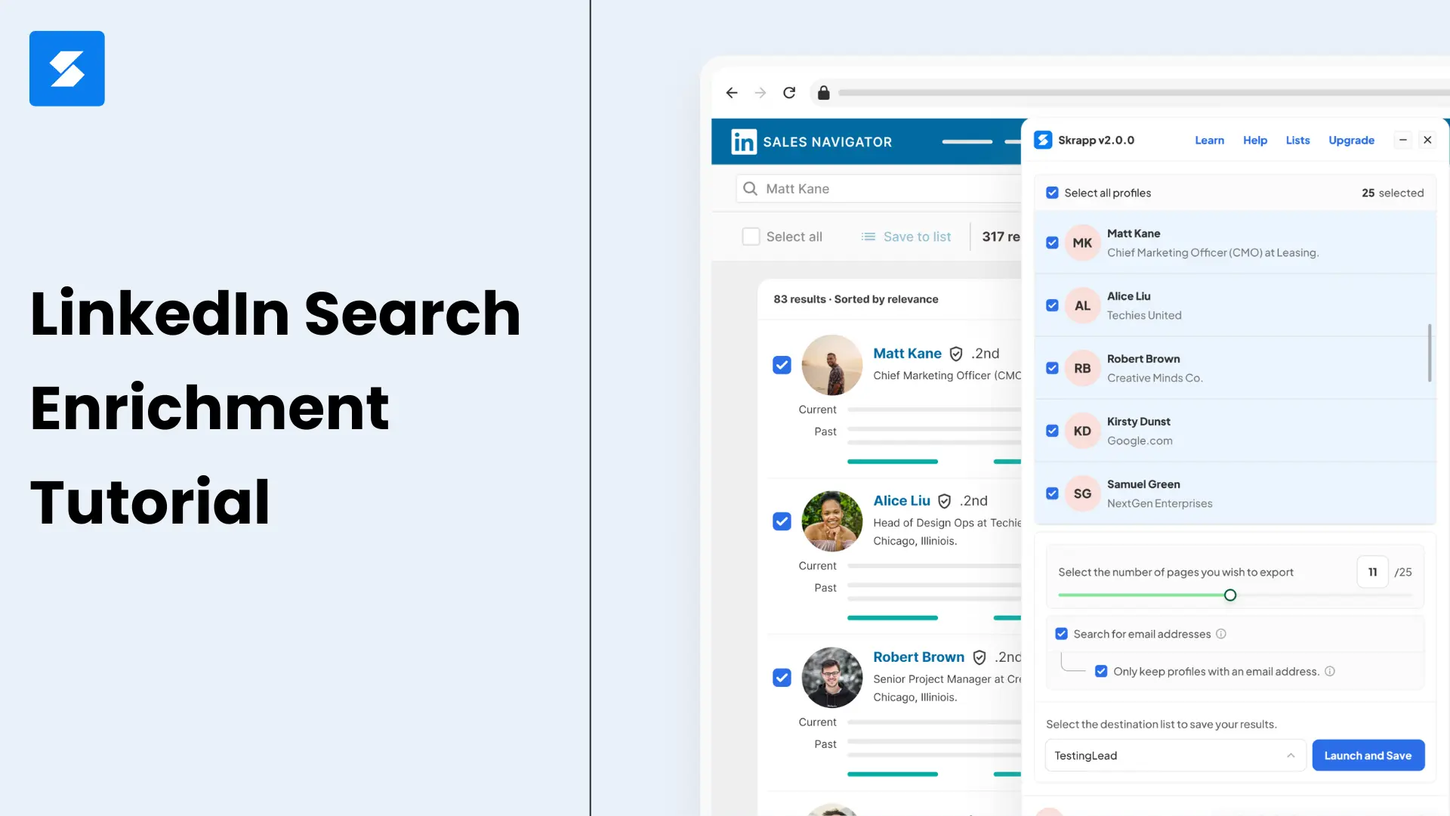
Task: Open the TestingLead destination list dropdown
Action: point(1175,756)
